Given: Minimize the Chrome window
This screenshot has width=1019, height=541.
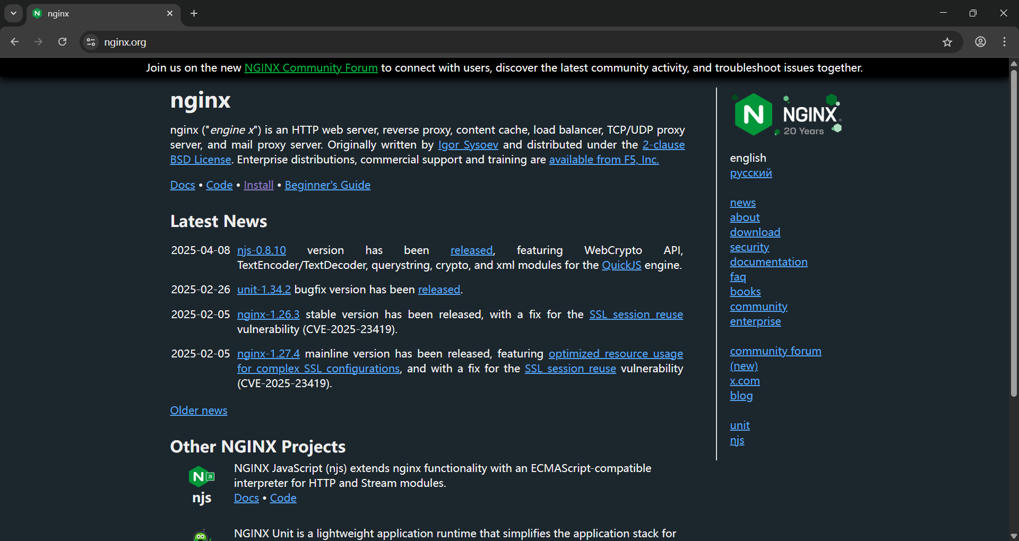Looking at the screenshot, I should point(943,13).
